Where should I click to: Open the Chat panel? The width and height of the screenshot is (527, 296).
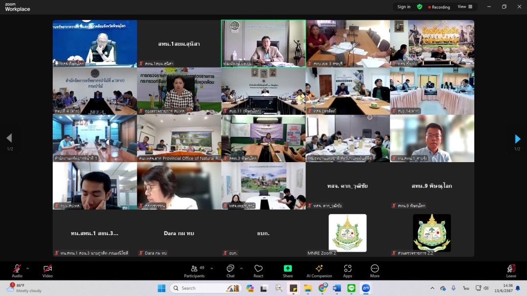point(230,271)
